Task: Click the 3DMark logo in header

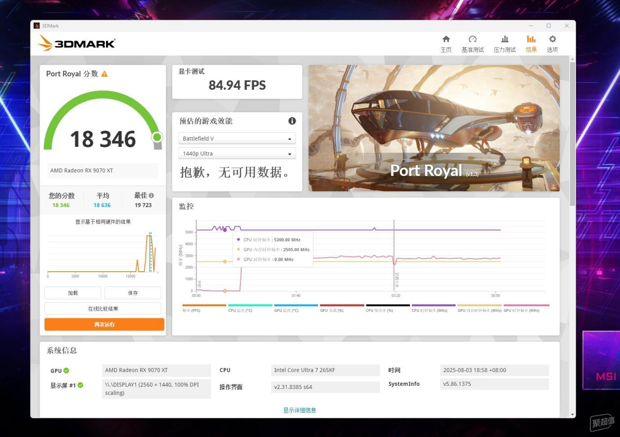Action: [x=76, y=43]
